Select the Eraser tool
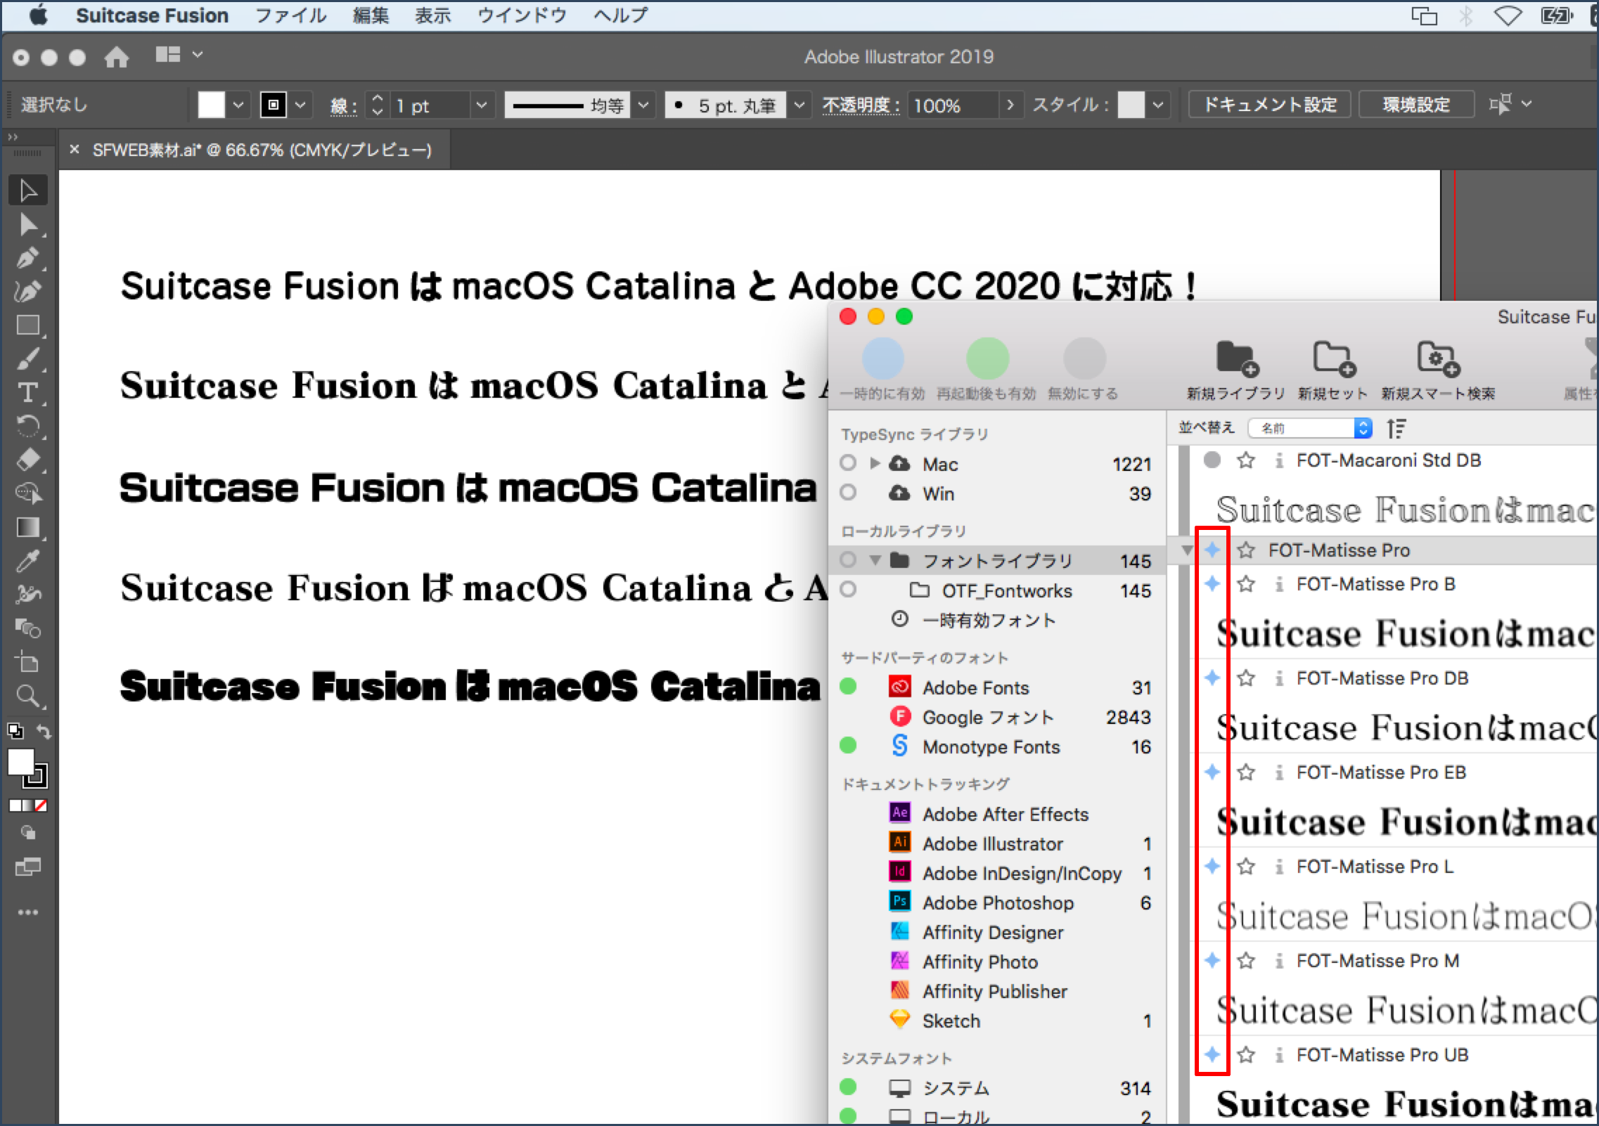Image resolution: width=1599 pixels, height=1126 pixels. (x=28, y=460)
